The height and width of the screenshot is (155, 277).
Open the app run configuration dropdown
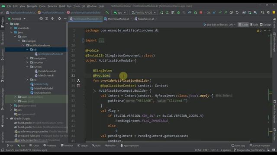pyautogui.click(x=119, y=12)
